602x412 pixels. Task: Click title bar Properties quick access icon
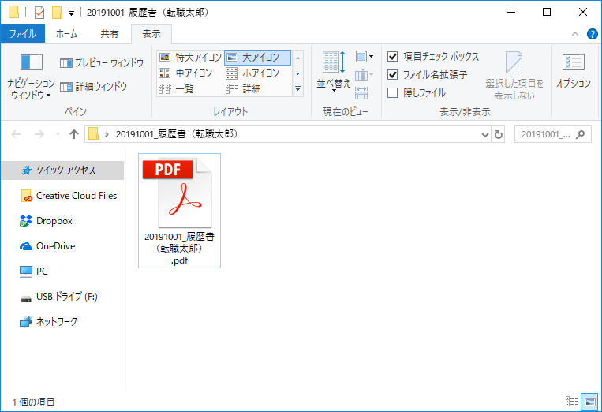39,13
